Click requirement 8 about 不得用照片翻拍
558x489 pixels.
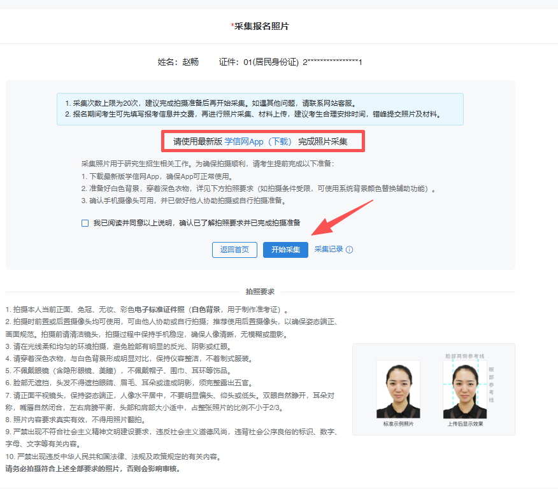(x=76, y=420)
